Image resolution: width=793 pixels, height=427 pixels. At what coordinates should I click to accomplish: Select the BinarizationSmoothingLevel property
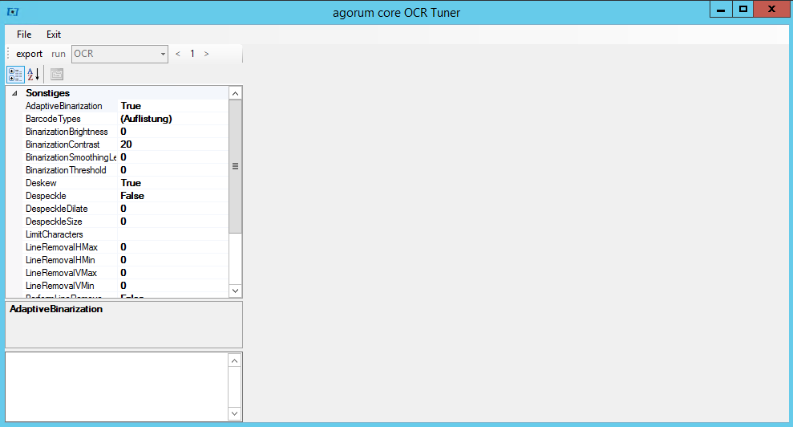tap(71, 157)
